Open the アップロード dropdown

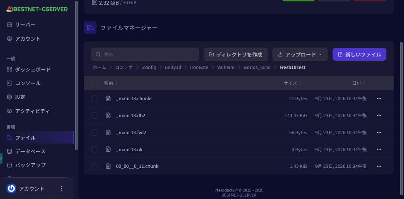point(300,54)
